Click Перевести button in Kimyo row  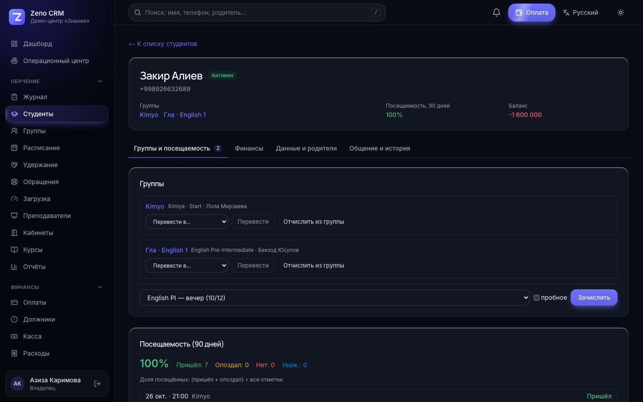pos(253,222)
